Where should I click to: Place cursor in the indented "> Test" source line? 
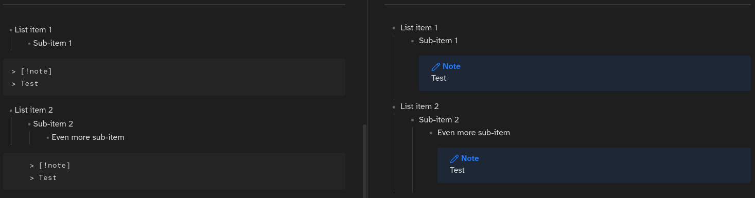(43, 178)
